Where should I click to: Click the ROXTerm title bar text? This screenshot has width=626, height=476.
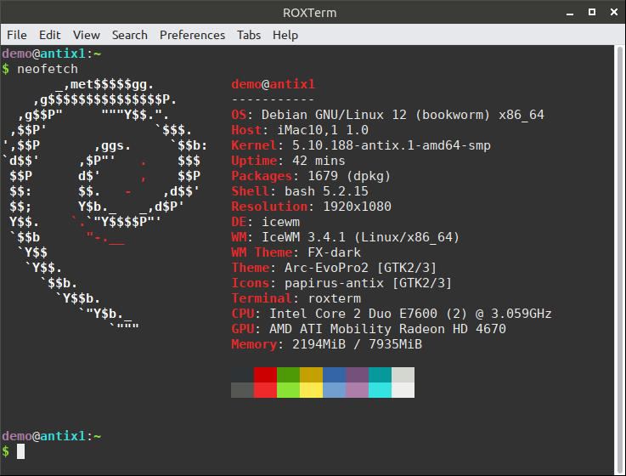(309, 13)
